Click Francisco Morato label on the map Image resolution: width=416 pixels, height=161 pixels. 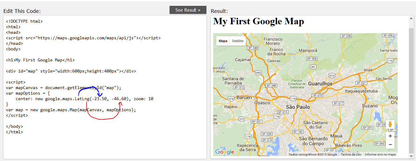273,41
